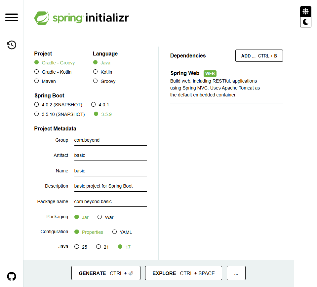The width and height of the screenshot is (317, 287).
Task: Switch to dark theme moon icon
Action: [x=305, y=22]
